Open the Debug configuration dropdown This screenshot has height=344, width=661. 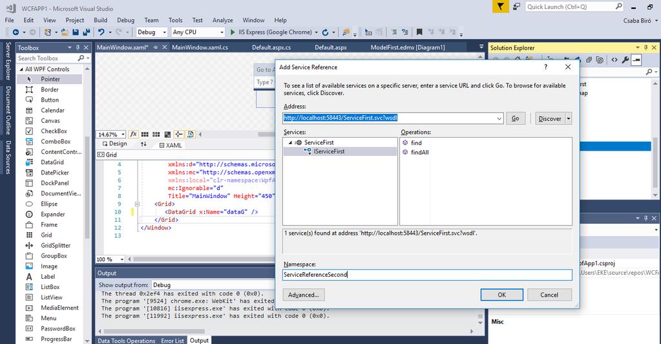click(164, 32)
